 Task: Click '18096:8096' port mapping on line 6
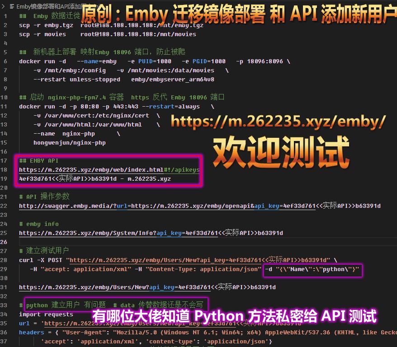(x=265, y=61)
